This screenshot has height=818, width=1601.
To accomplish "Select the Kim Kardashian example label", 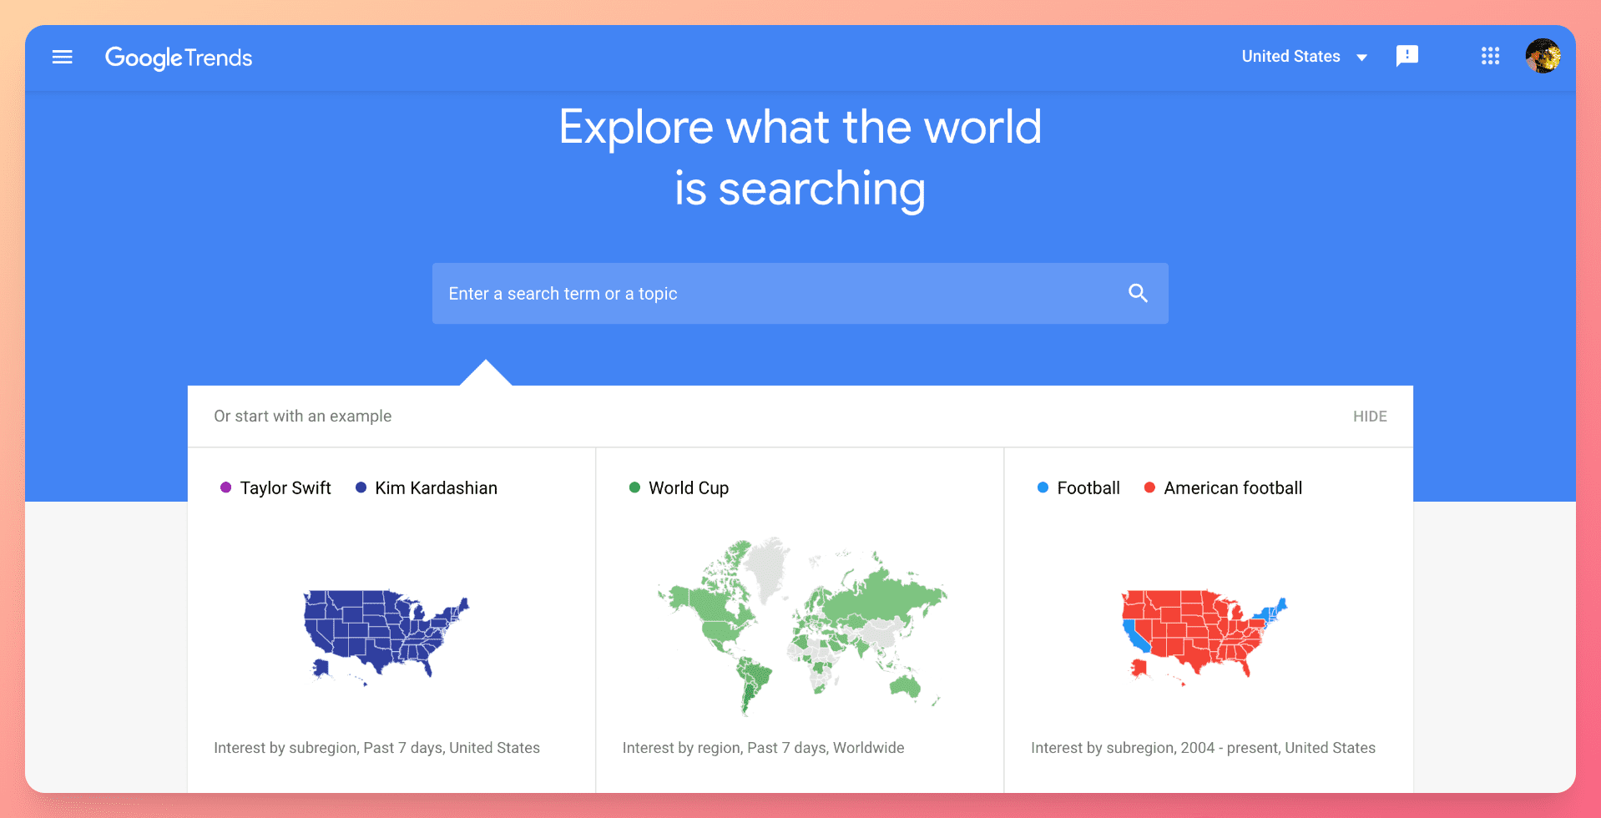I will point(436,488).
